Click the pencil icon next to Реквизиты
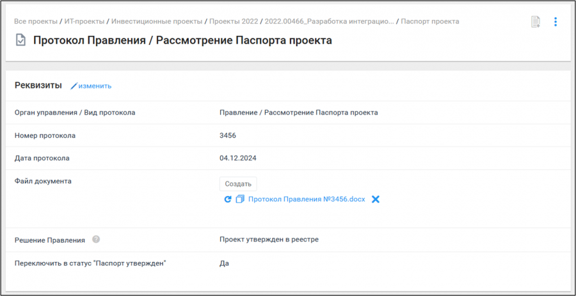Screen dimensions: 576x296 click(74, 86)
